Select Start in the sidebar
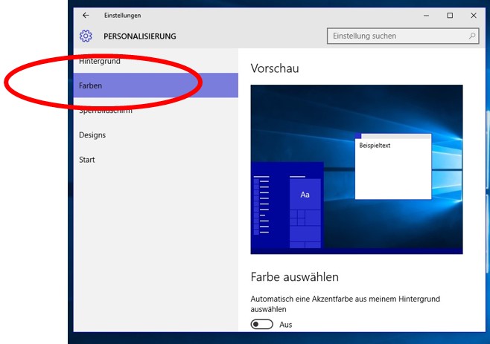Image resolution: width=490 pixels, height=344 pixels. click(87, 160)
